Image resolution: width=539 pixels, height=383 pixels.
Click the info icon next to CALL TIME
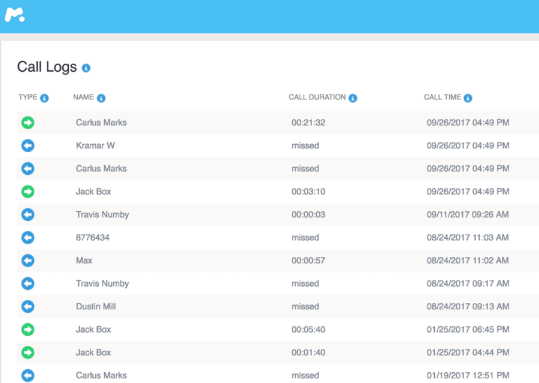pyautogui.click(x=468, y=98)
